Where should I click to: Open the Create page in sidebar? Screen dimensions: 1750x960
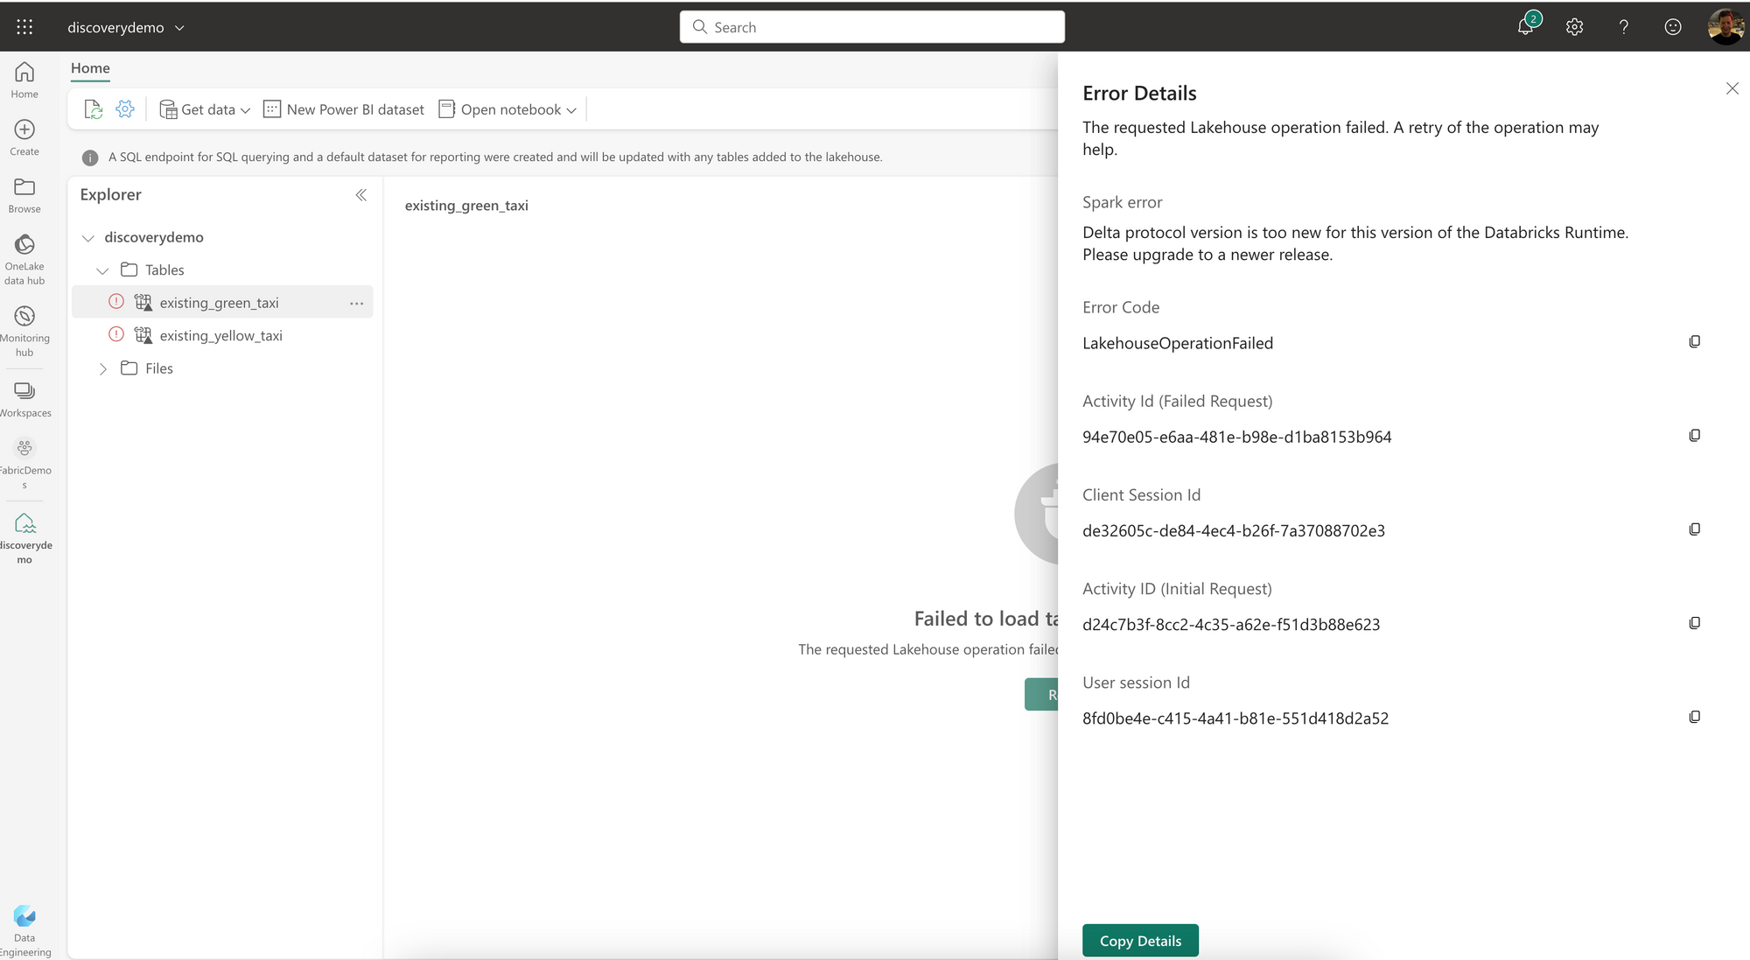[x=24, y=137]
